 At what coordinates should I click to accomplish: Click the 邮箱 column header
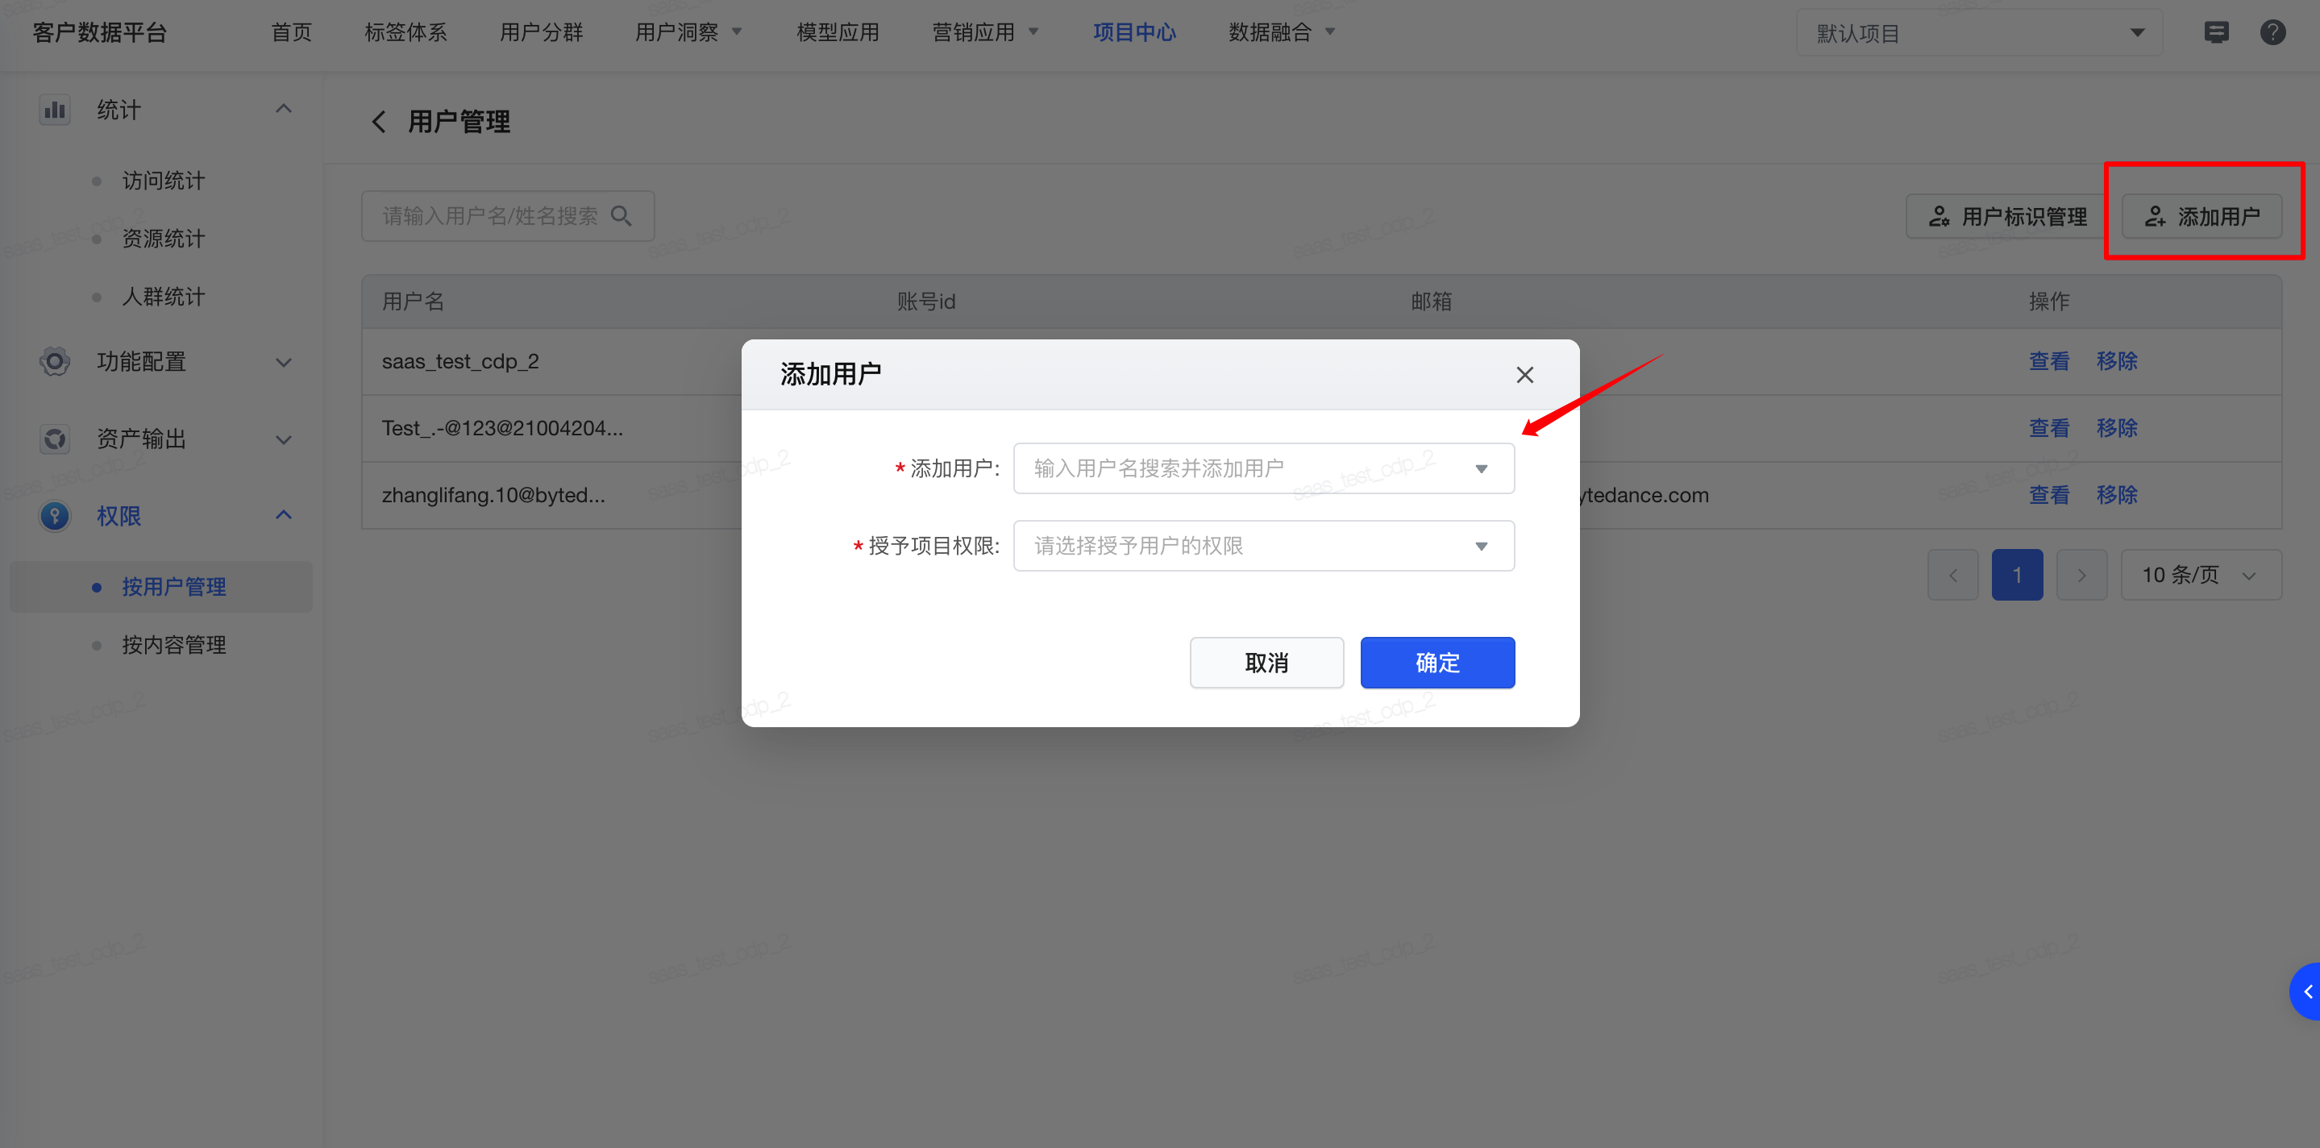click(1431, 302)
